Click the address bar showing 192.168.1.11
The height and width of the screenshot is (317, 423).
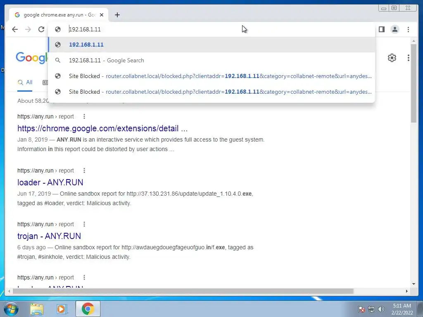click(211, 29)
